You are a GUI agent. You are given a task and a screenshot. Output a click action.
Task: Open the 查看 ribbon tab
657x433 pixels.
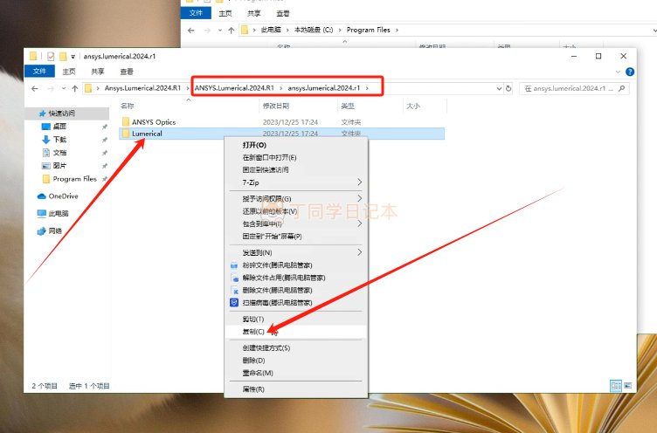point(127,72)
